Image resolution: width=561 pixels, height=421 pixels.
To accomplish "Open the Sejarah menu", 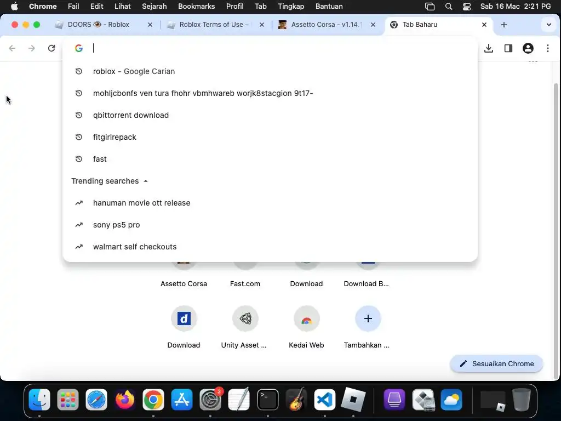I will (154, 6).
